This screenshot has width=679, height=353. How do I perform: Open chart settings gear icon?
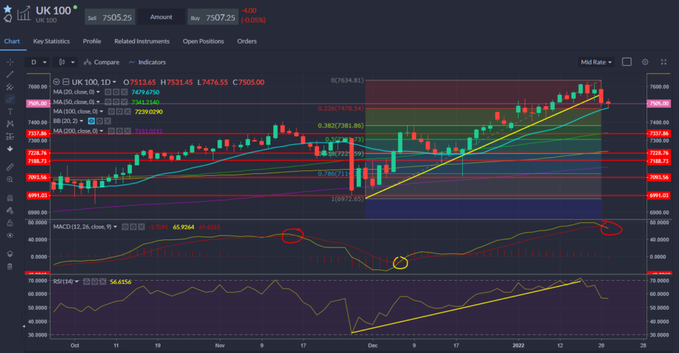tap(645, 62)
